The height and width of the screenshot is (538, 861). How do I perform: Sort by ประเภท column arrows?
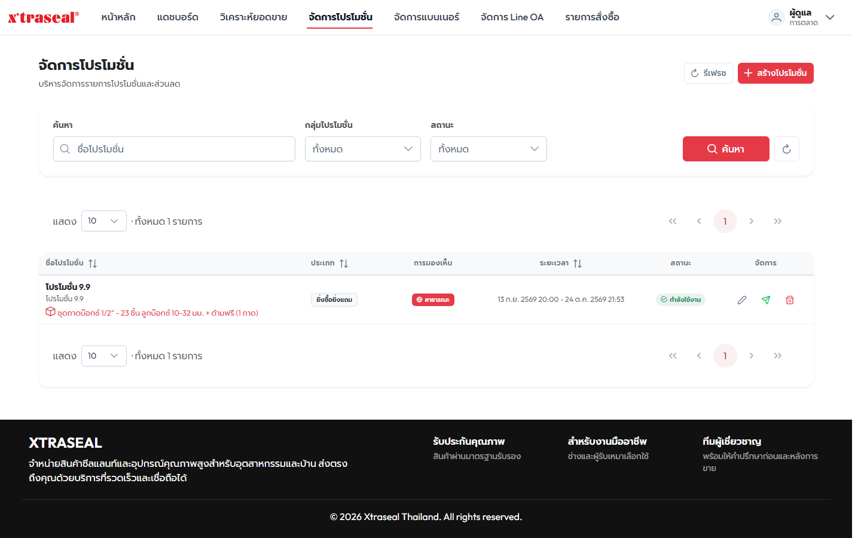click(344, 264)
